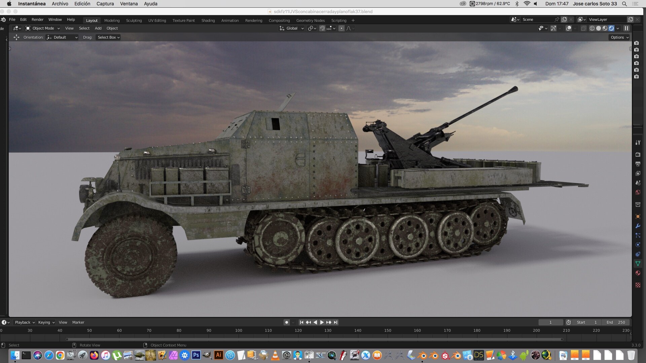Open the Material properties tab
646x363 pixels.
click(x=638, y=273)
